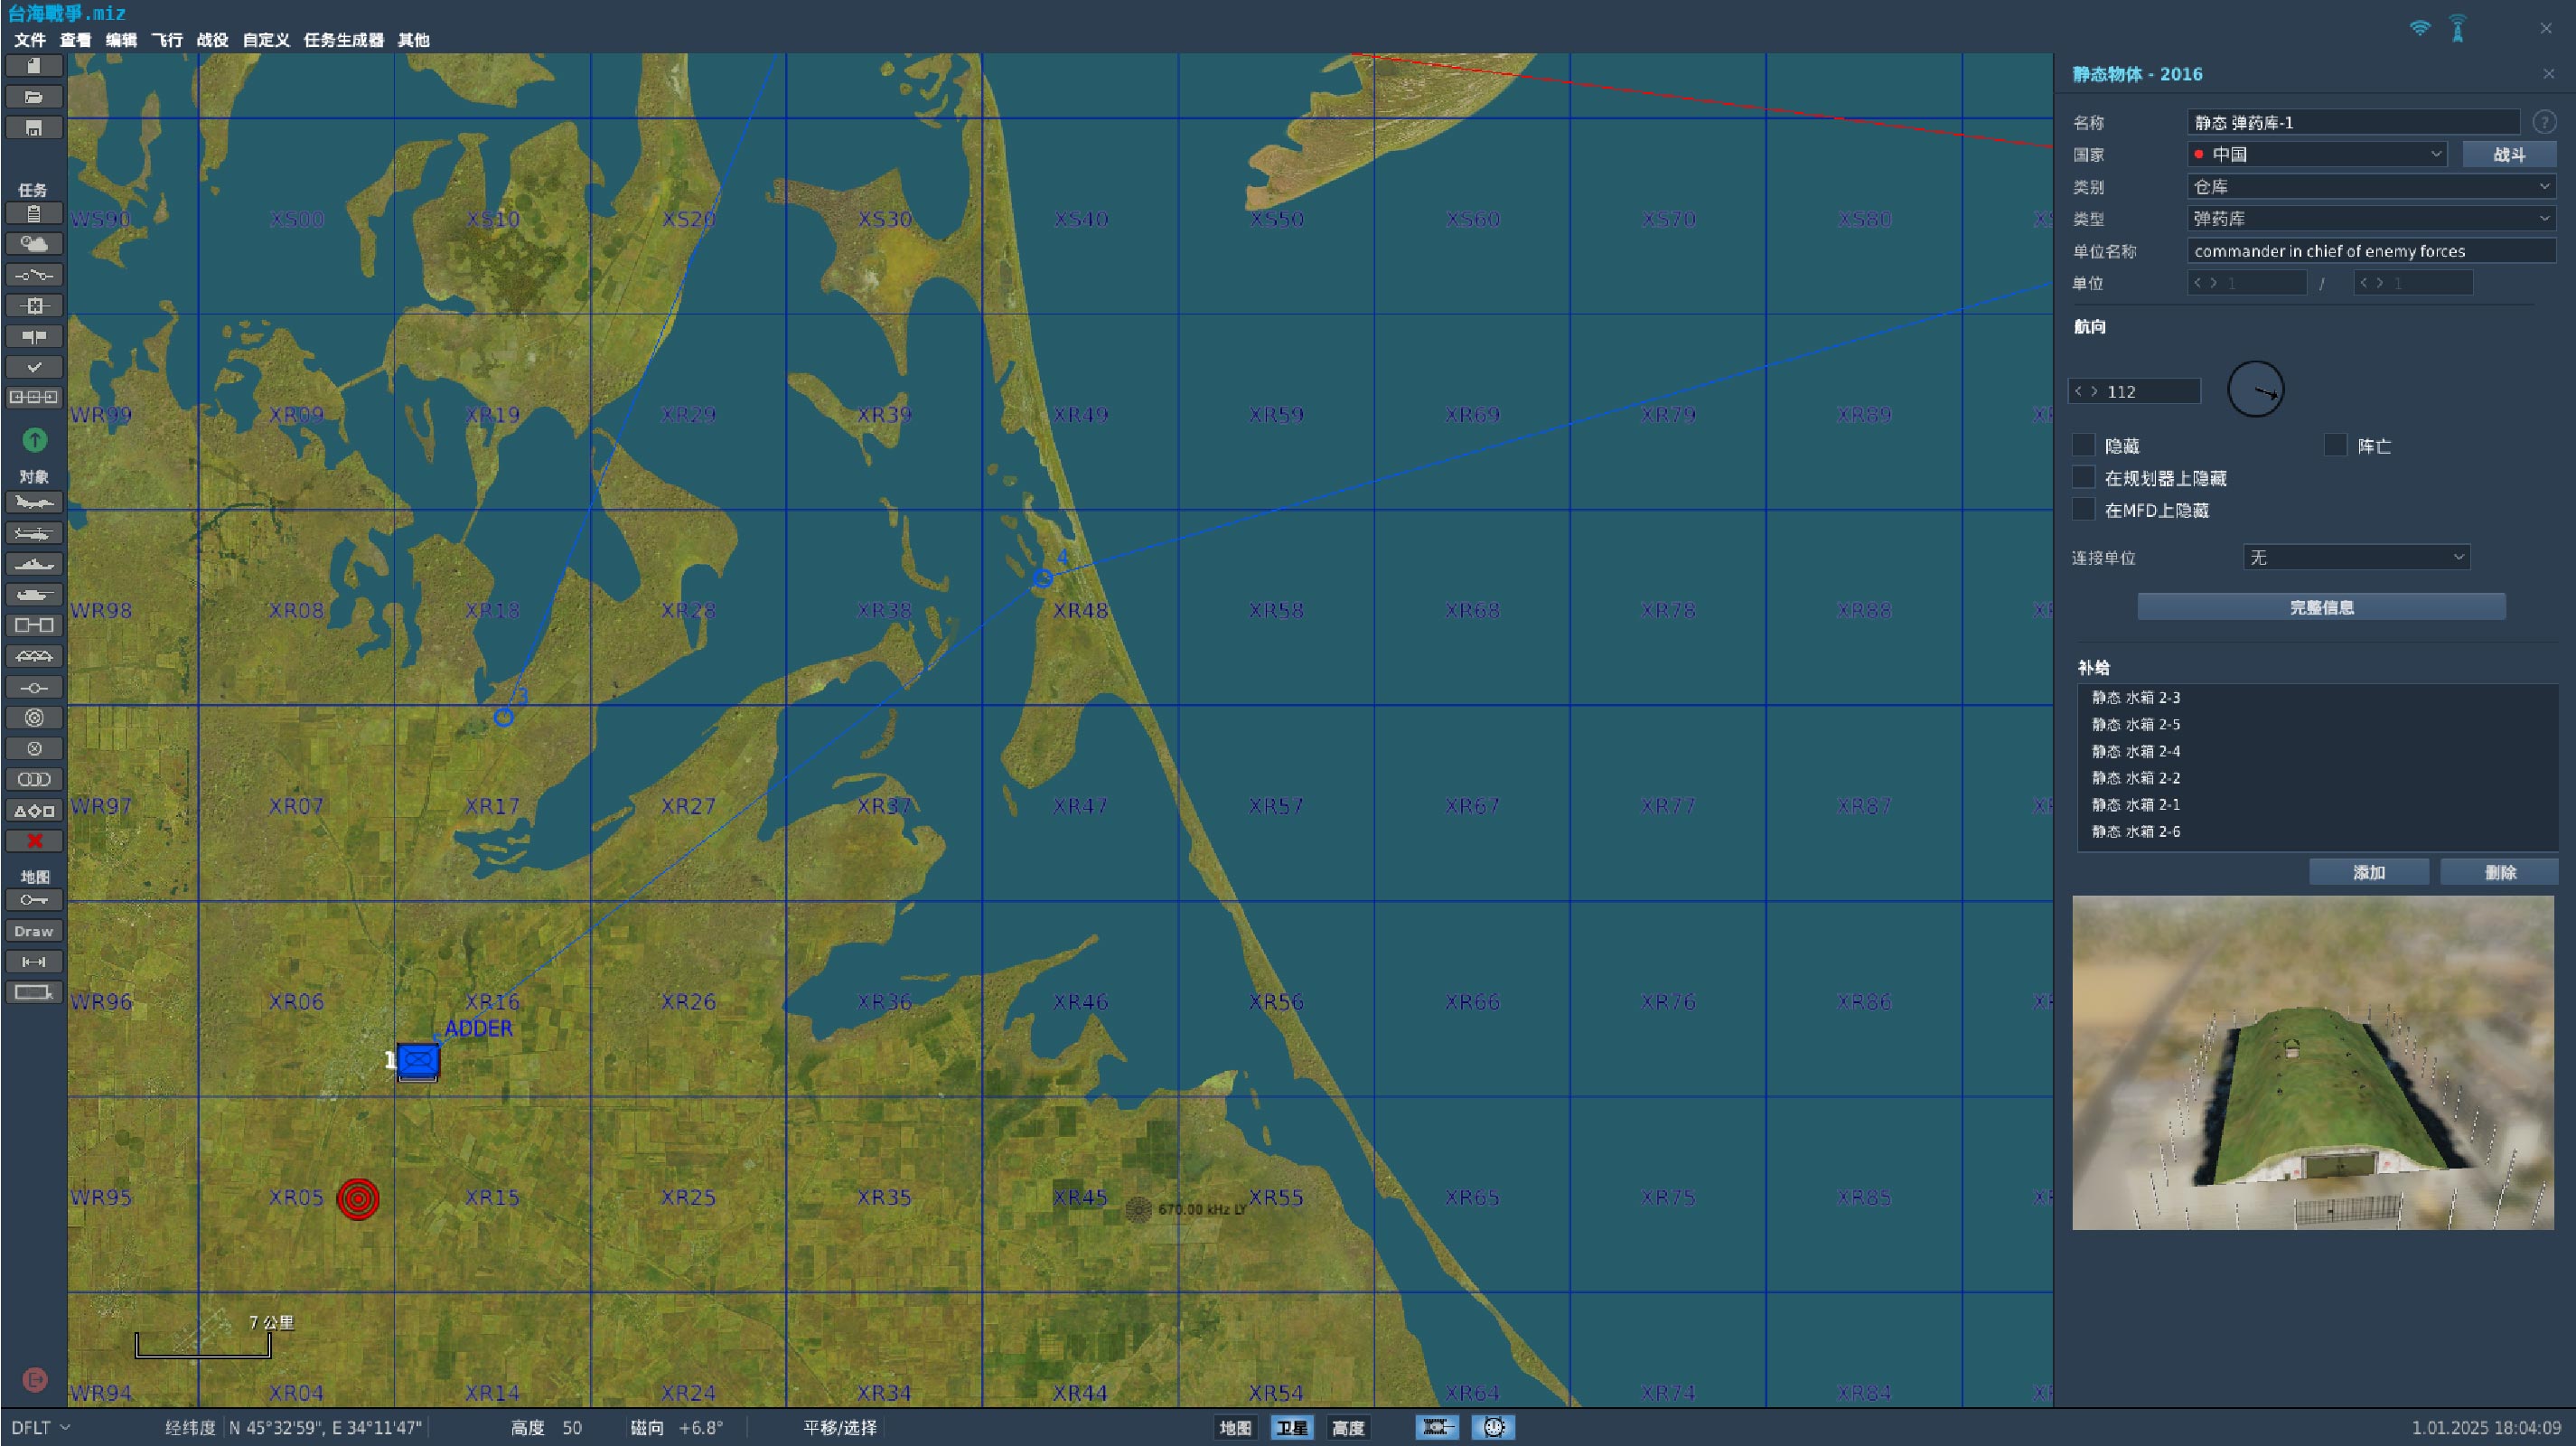This screenshot has height=1446, width=2576.
Task: Click the heading compass dial
Action: click(2255, 390)
